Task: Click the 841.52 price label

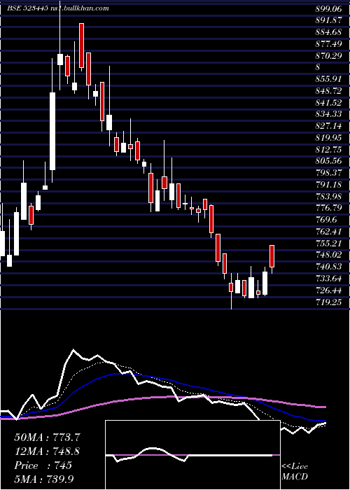Action: pyautogui.click(x=328, y=103)
